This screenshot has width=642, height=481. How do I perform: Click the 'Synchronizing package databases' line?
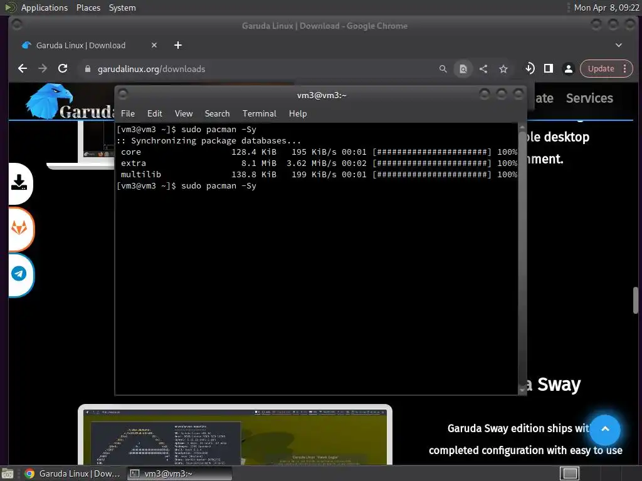point(209,141)
